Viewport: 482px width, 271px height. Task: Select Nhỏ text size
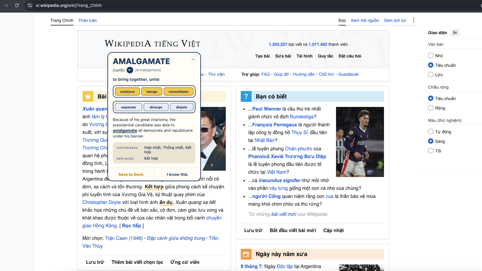click(x=431, y=55)
